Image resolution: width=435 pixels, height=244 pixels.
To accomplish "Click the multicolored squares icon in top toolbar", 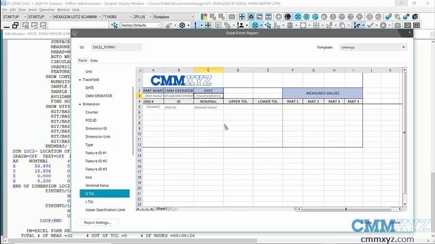I will [204, 16].
